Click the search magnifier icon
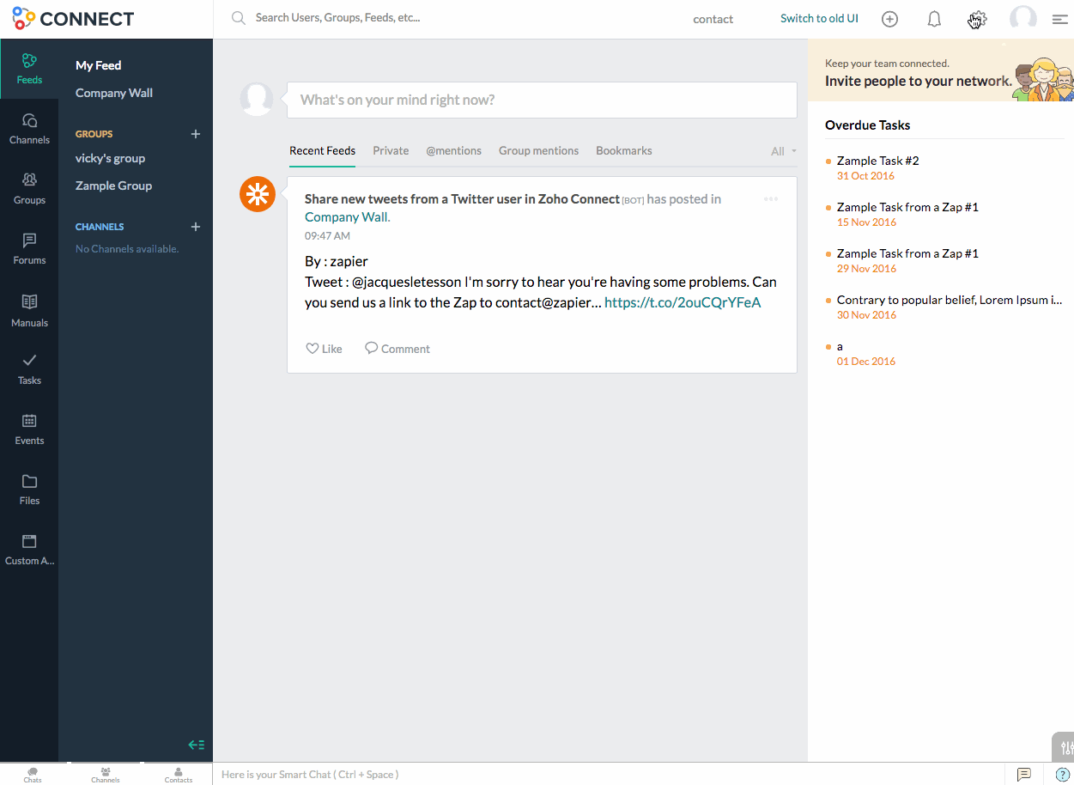 tap(239, 18)
